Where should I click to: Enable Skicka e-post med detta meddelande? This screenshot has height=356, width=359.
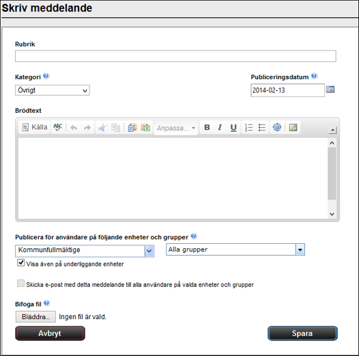(21, 284)
